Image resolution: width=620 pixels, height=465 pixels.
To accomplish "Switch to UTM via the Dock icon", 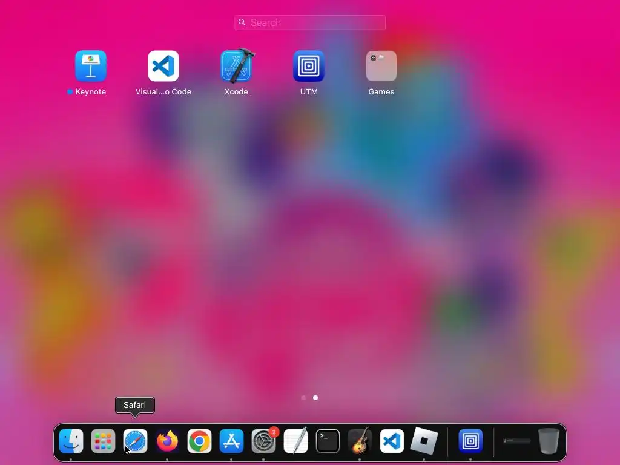I will pyautogui.click(x=470, y=441).
